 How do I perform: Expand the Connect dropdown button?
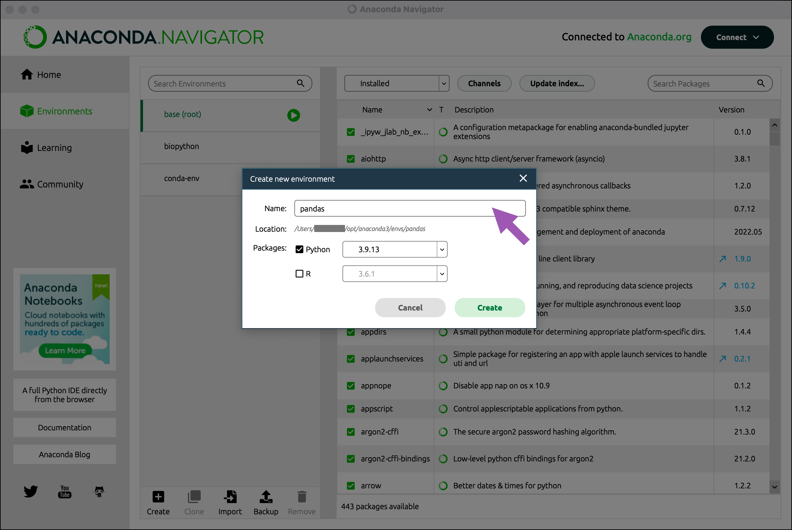(737, 37)
